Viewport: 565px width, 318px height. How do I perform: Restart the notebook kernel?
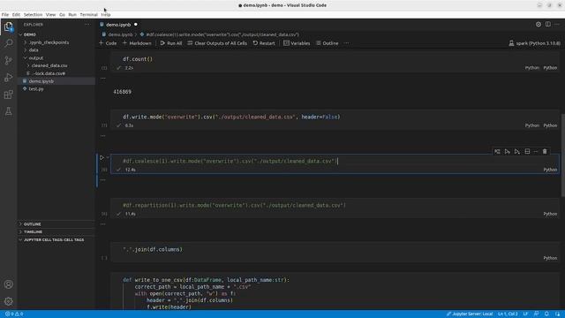[x=264, y=43]
